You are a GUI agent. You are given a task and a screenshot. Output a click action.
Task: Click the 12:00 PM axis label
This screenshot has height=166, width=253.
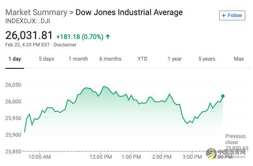pos(101,157)
